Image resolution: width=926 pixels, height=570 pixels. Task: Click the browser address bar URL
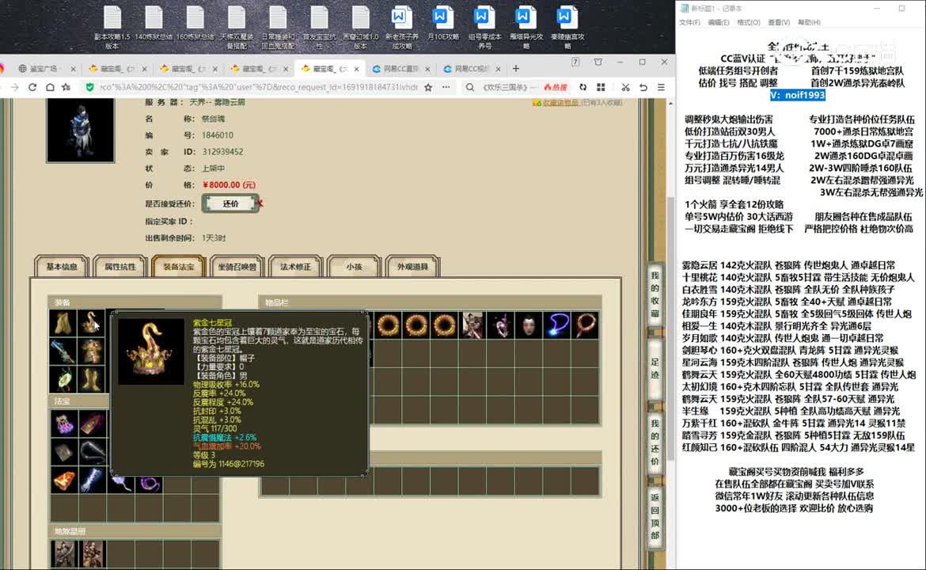(258, 87)
